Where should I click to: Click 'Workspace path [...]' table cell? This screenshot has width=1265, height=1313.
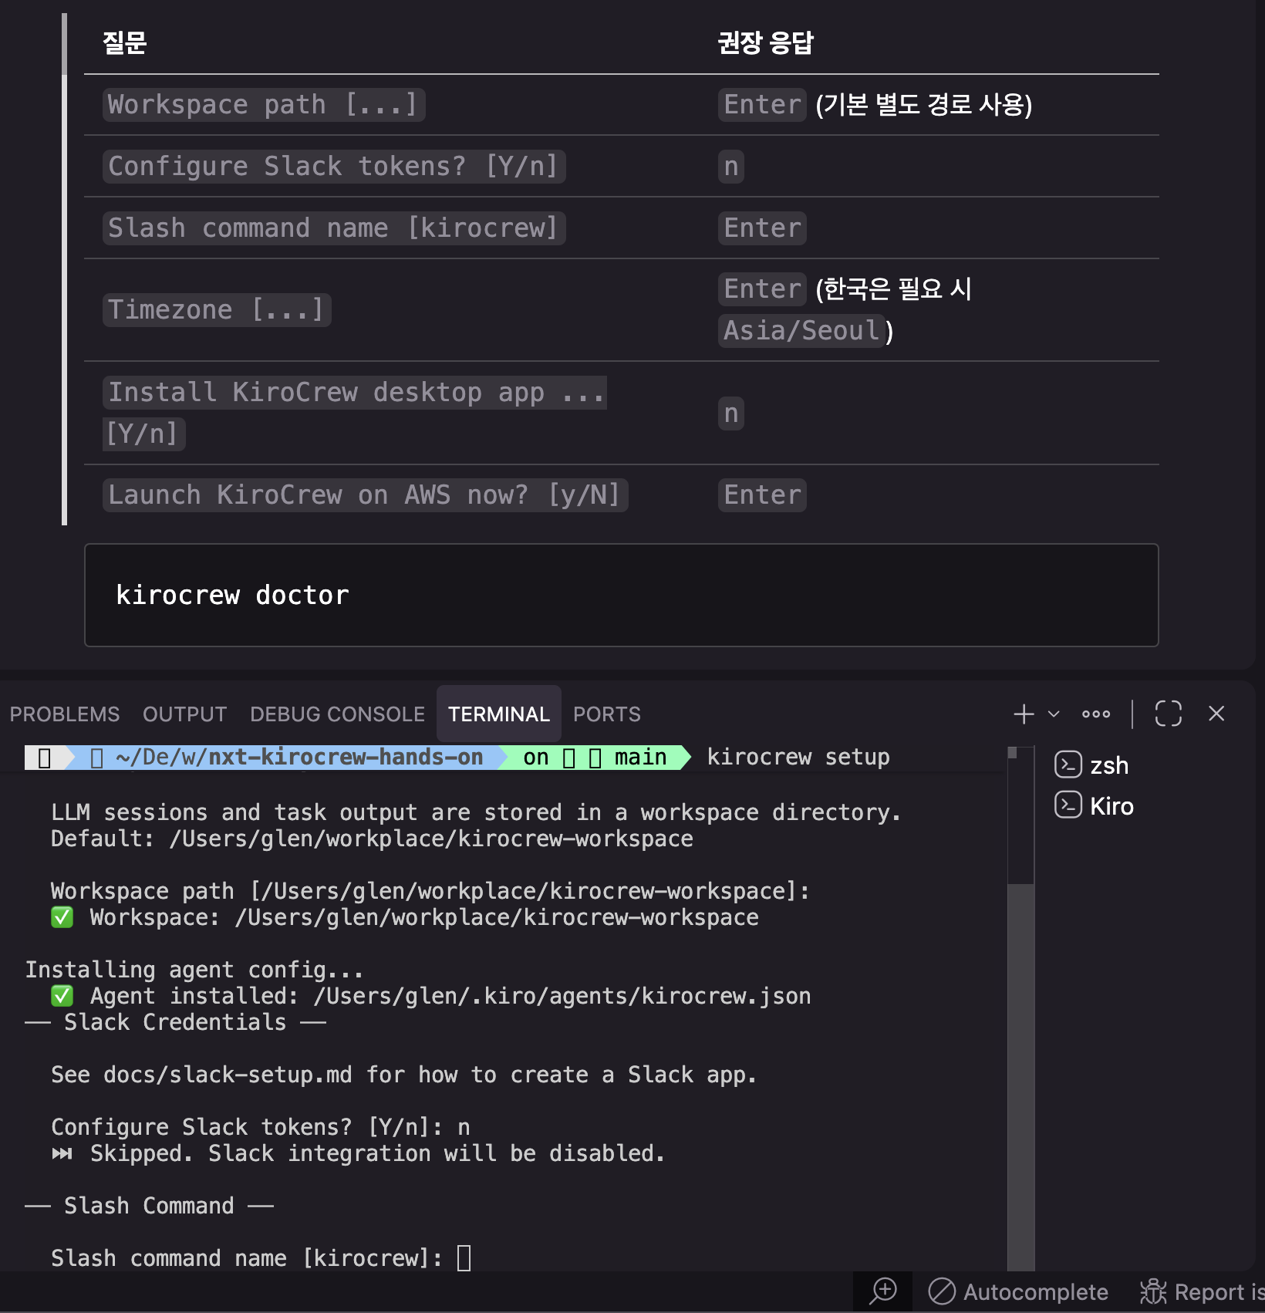tap(264, 105)
